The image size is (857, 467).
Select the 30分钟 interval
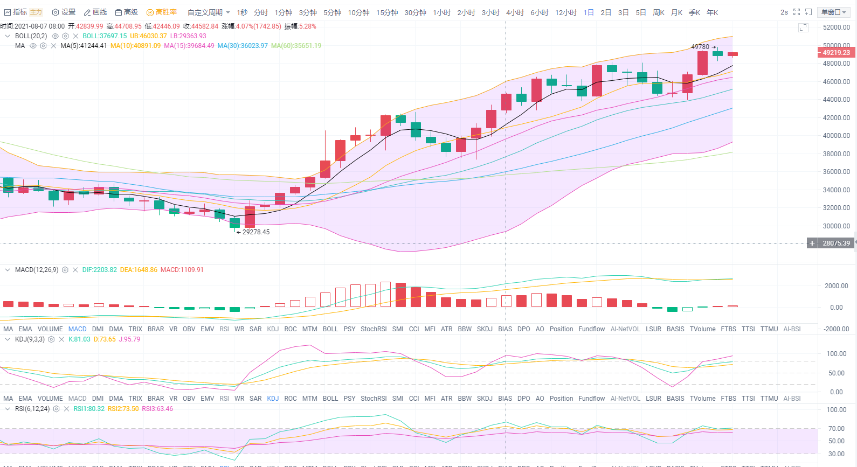(x=415, y=12)
